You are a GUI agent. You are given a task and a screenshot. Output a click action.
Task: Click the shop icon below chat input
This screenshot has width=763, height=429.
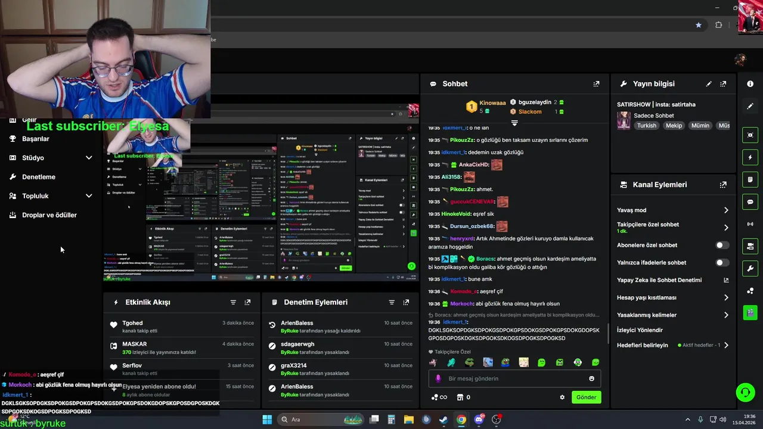pyautogui.click(x=460, y=397)
